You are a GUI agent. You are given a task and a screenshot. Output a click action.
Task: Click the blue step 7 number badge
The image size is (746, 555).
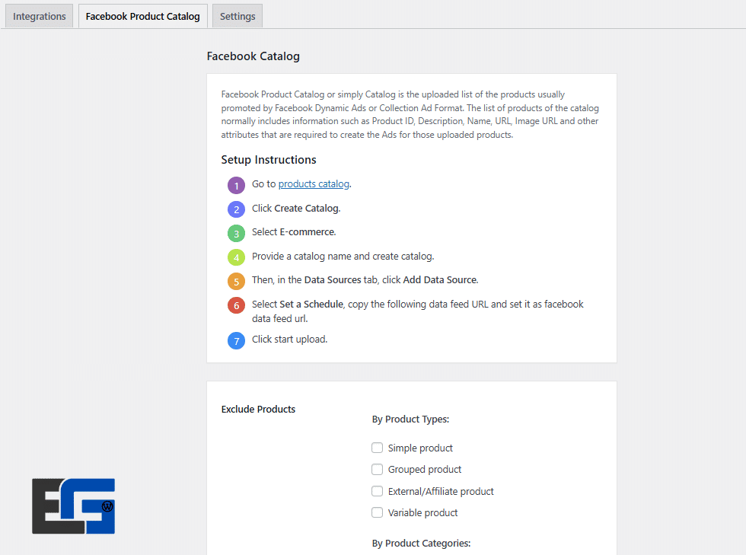pos(236,340)
